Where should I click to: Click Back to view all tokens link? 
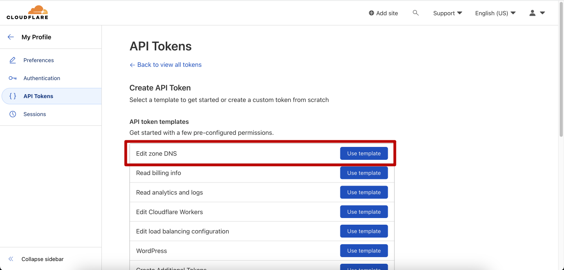pos(166,65)
